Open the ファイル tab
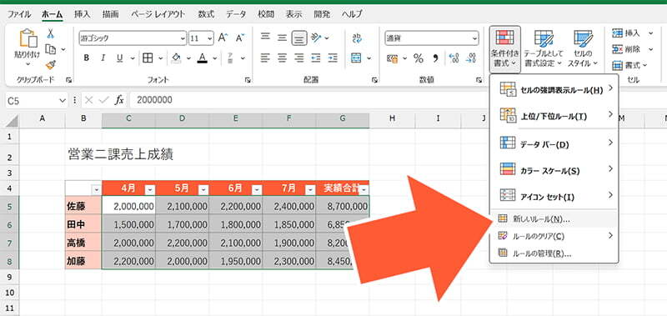 [x=18, y=14]
